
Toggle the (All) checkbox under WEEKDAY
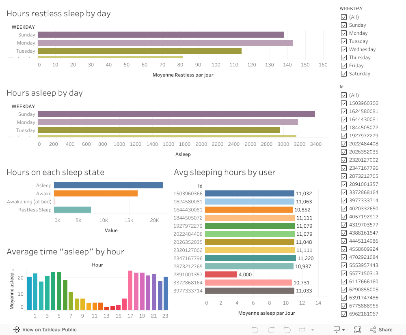[344, 17]
